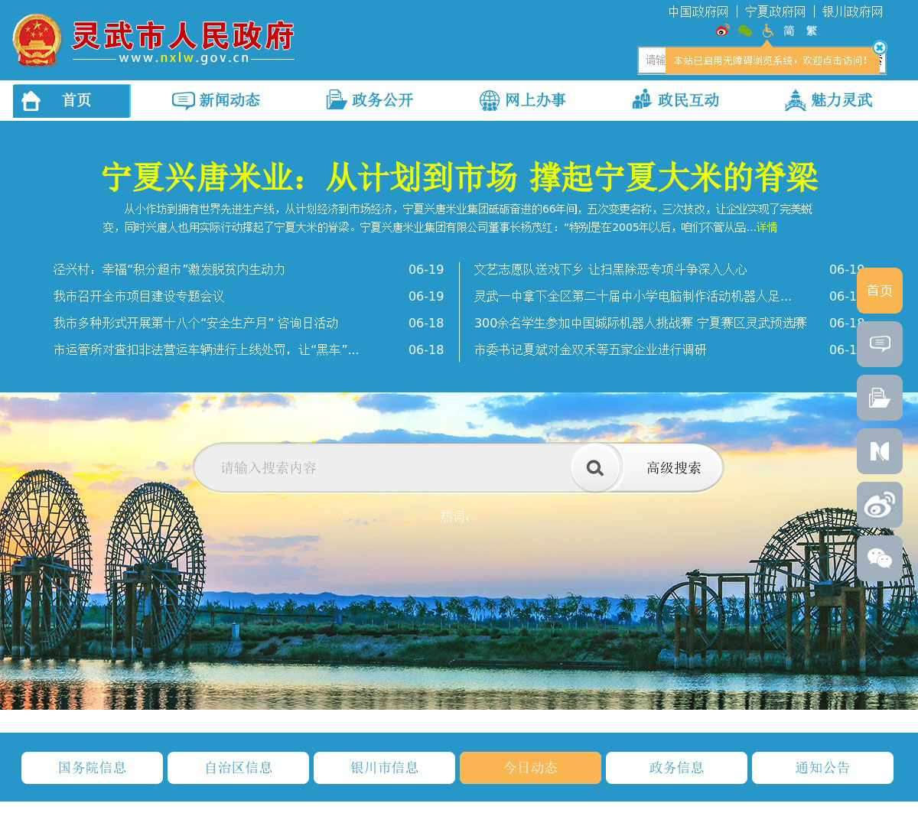Open news 我市召开全市项目建设专题会议
This screenshot has height=813, width=918.
pos(138,296)
